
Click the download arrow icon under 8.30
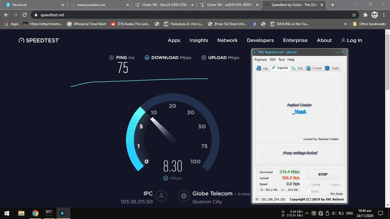pyautogui.click(x=166, y=178)
